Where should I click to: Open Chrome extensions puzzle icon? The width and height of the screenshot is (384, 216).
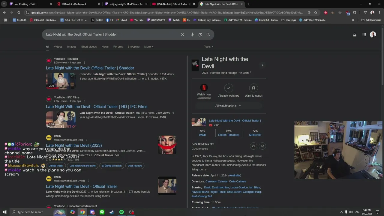click(x=355, y=13)
